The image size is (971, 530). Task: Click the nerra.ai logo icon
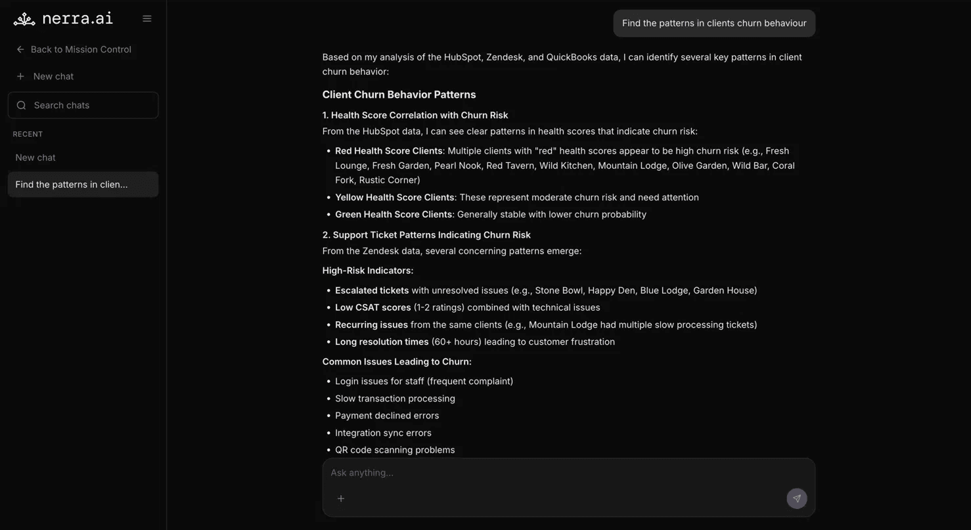(x=24, y=19)
